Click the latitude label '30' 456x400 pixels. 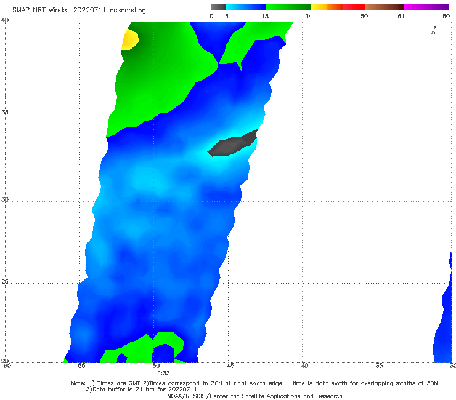tap(5, 199)
